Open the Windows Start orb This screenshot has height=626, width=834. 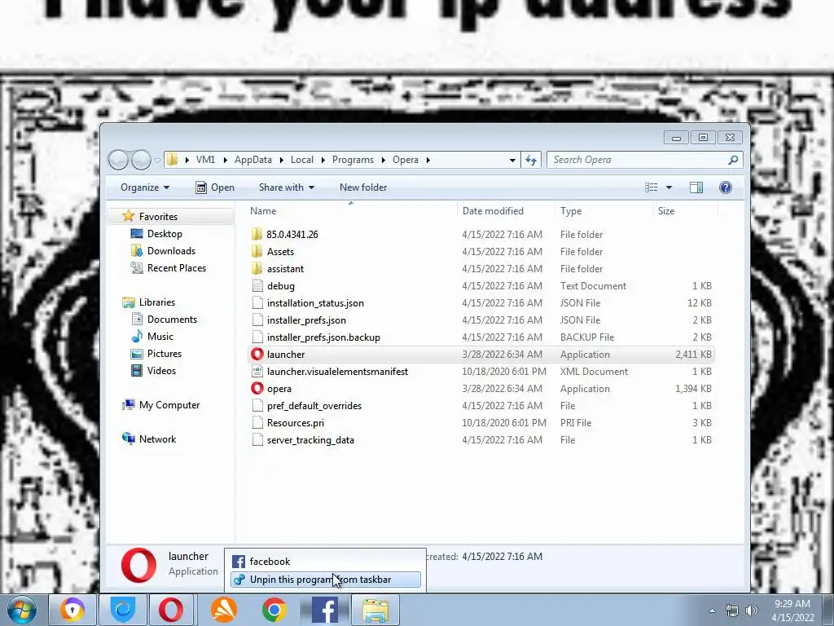[x=22, y=610]
